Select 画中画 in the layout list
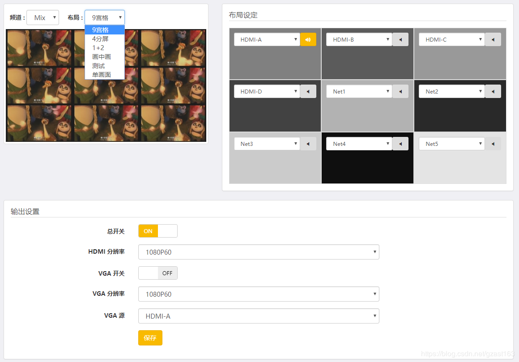519x362 pixels. [105, 56]
